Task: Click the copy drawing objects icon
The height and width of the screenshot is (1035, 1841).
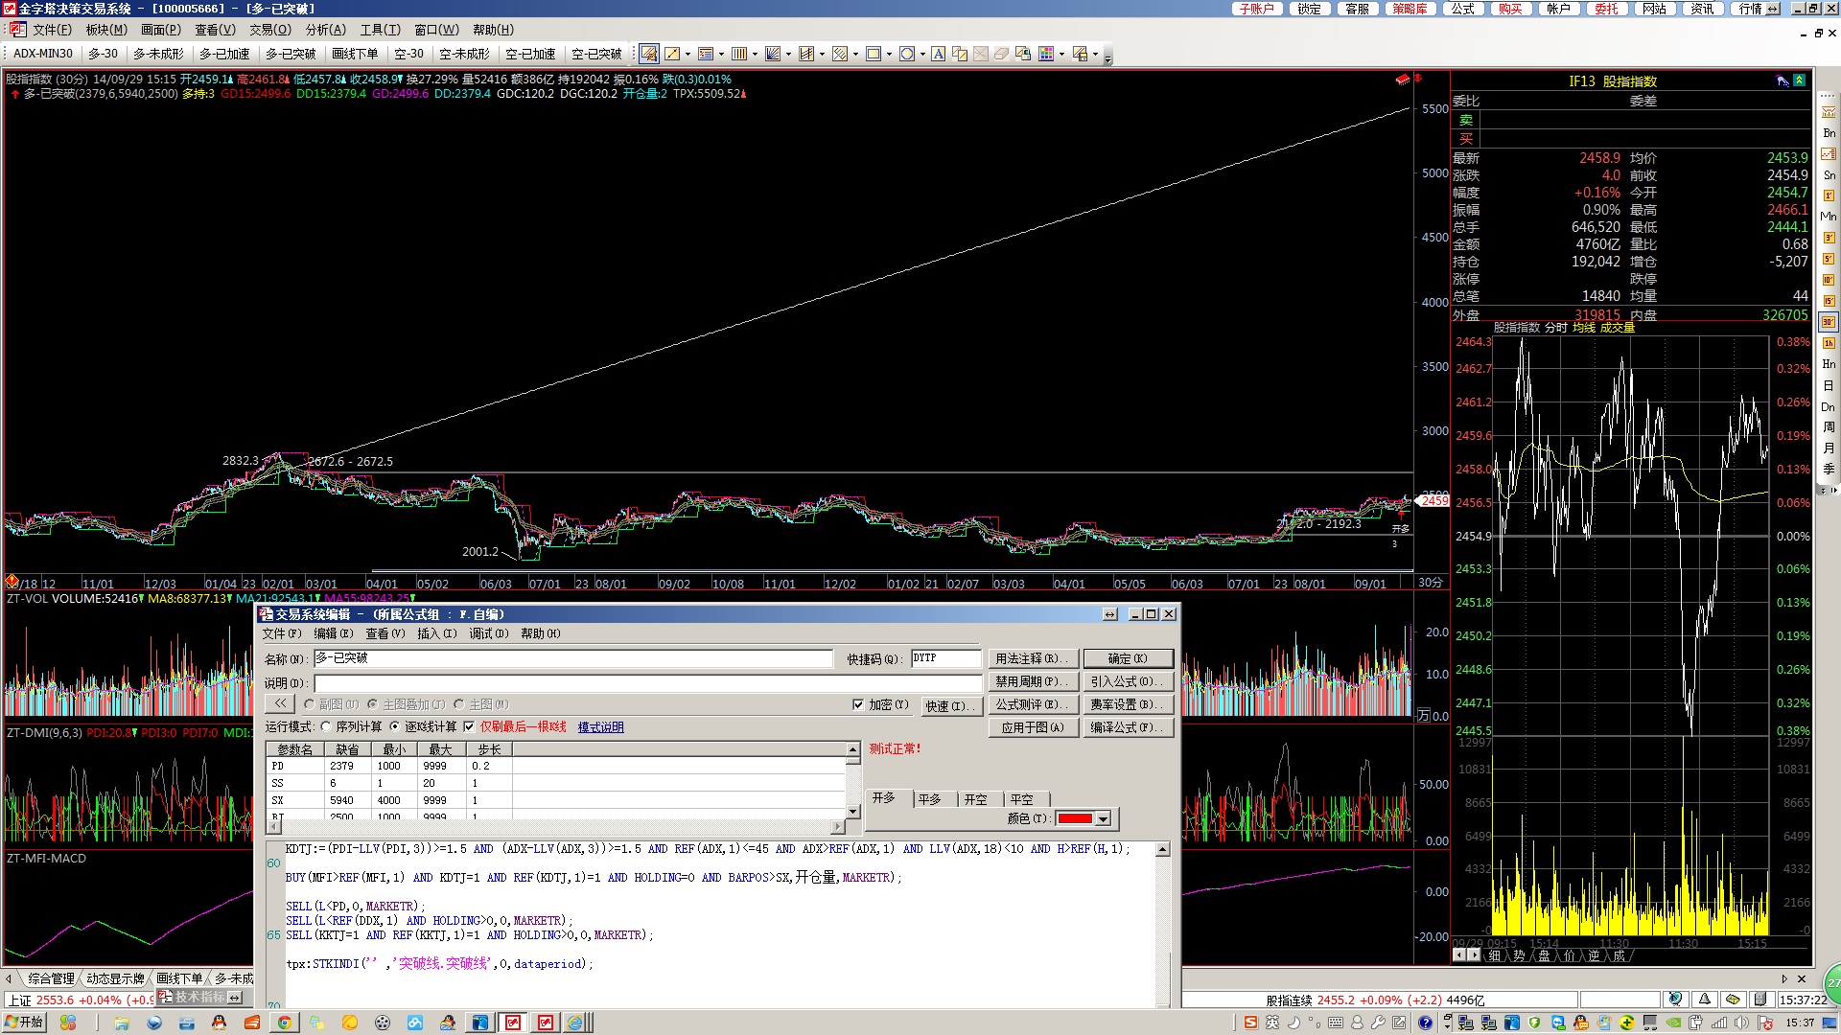Action: point(960,54)
